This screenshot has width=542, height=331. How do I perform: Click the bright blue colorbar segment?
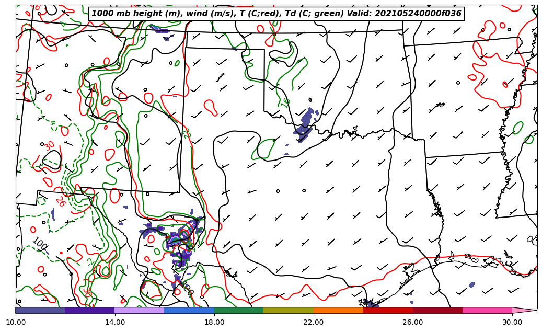point(189,310)
